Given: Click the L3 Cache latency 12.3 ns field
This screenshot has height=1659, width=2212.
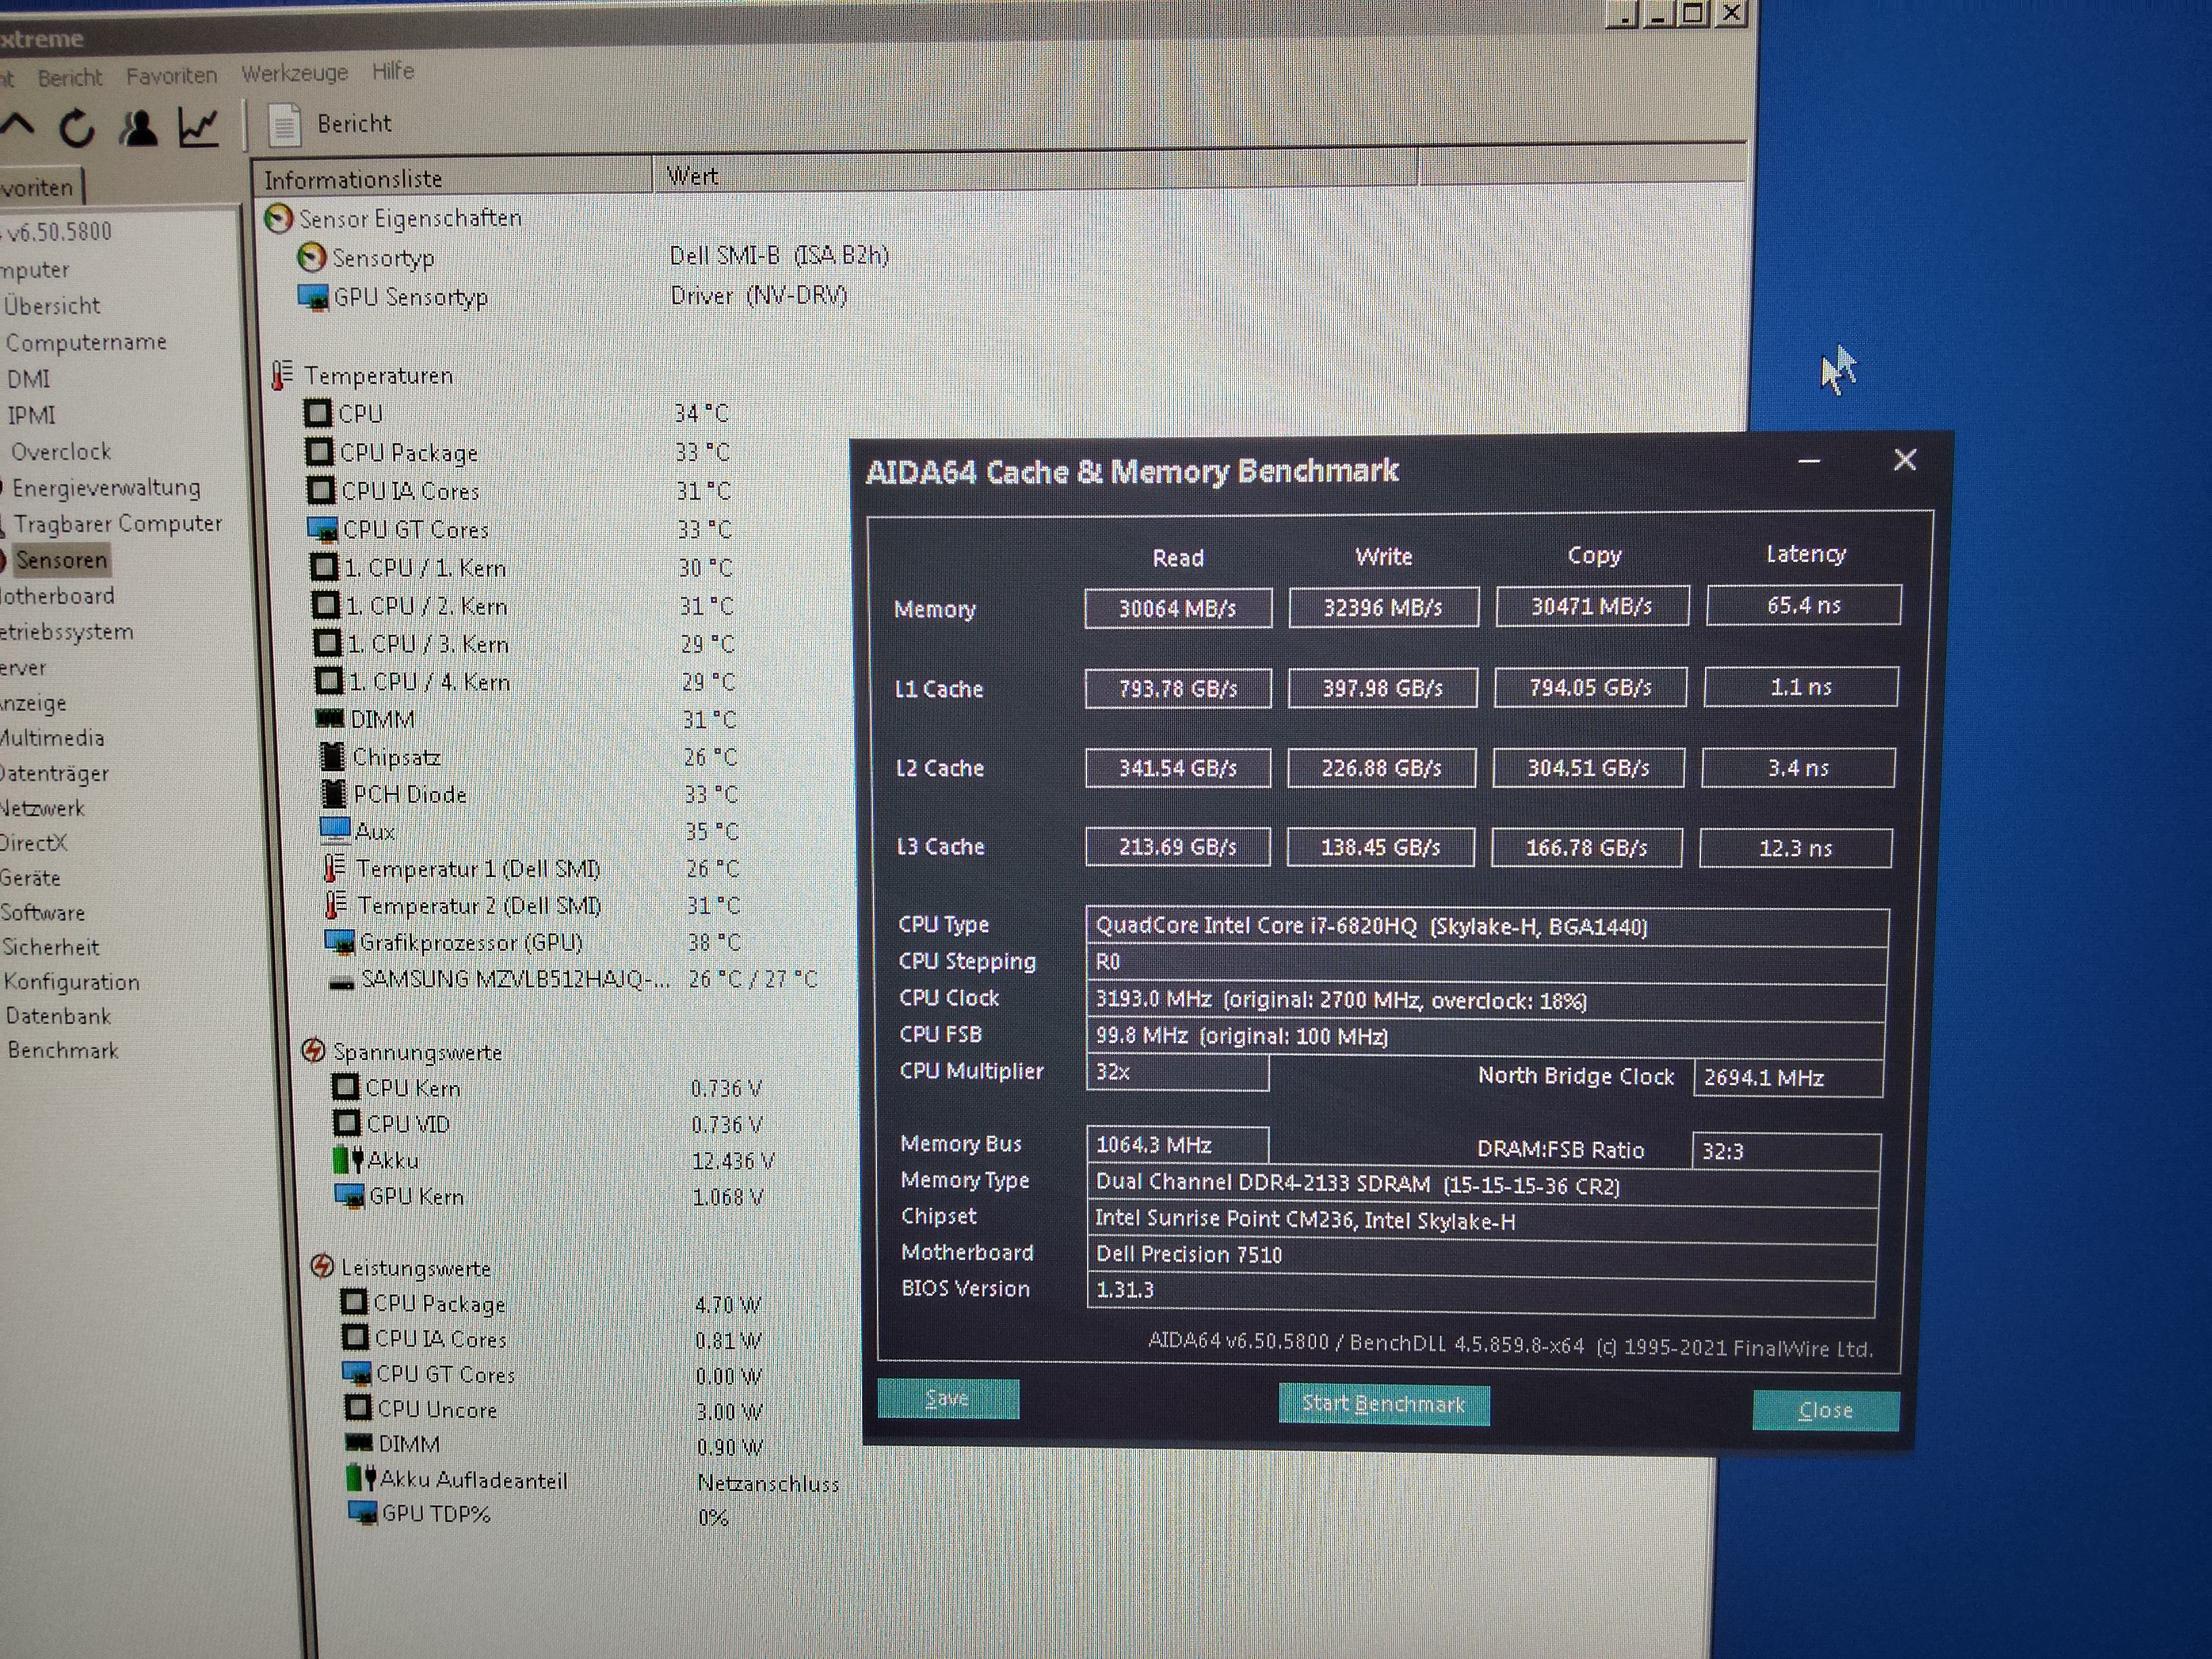Looking at the screenshot, I should 1796,848.
